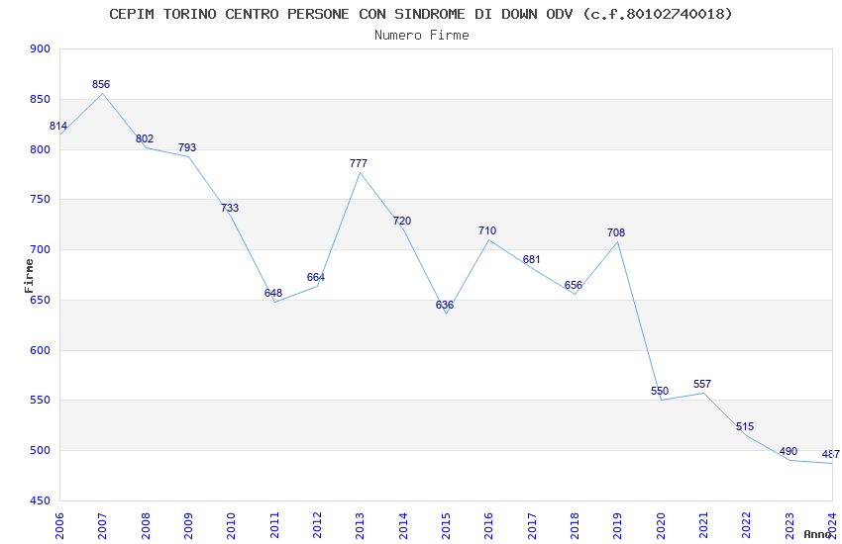Click the y-axis tick 450

[x=41, y=501]
